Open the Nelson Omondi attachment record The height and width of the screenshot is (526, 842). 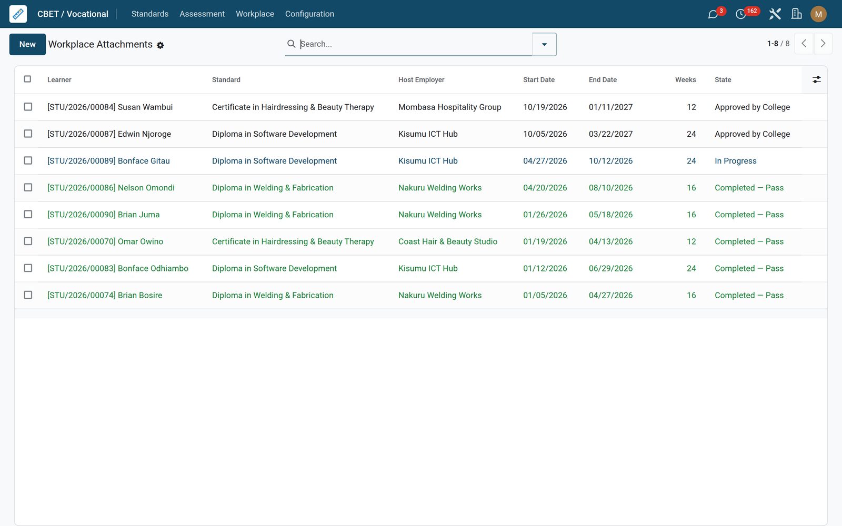tap(111, 188)
